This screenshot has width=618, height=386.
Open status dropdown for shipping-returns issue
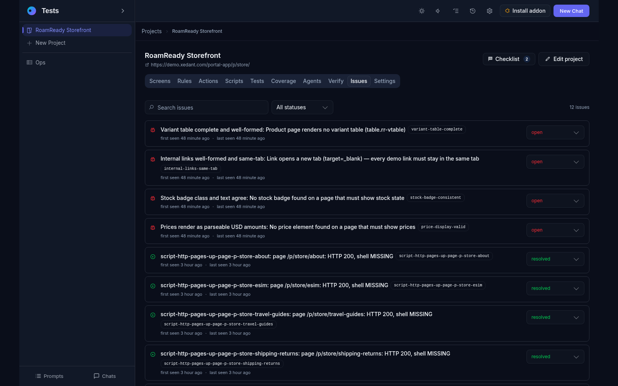pyautogui.click(x=555, y=357)
